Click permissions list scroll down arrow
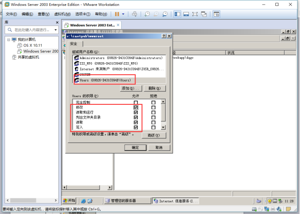The width and height of the screenshot is (300, 214). [x=164, y=127]
